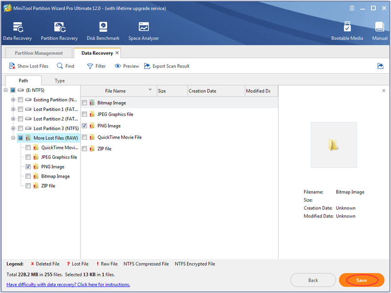Expand the Lost Partition 3 (NTFS) node
391x293 pixels.
coord(13,128)
